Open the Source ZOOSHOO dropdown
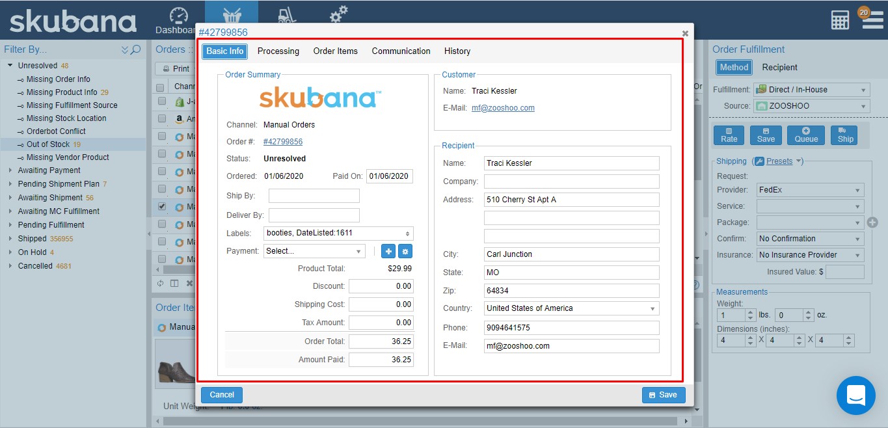Viewport: 888px width, 428px height. [811, 106]
